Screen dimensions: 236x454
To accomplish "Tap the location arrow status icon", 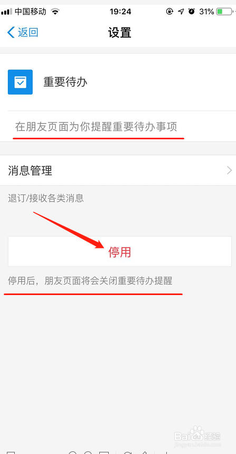I will click(x=181, y=12).
